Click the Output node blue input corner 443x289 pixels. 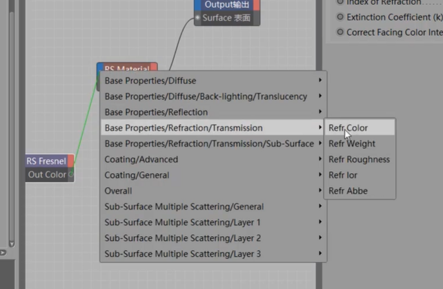197,5
